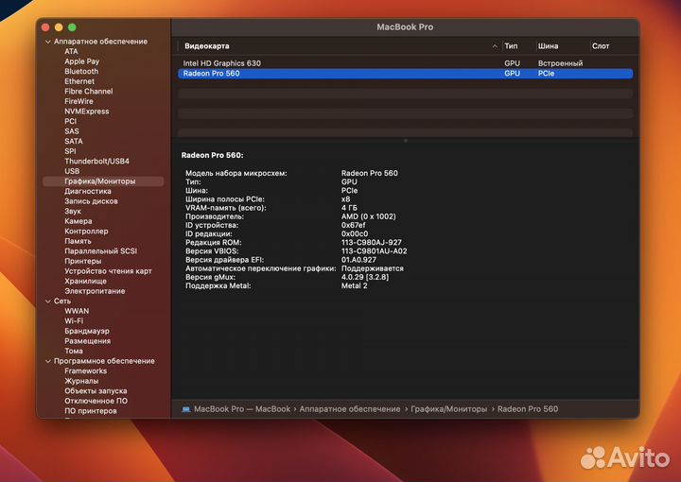
Task: Open FireWire in sidebar
Action: [79, 101]
